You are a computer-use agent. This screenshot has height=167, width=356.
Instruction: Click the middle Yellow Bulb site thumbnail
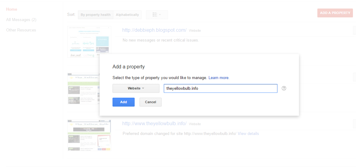pyautogui.click(x=83, y=88)
